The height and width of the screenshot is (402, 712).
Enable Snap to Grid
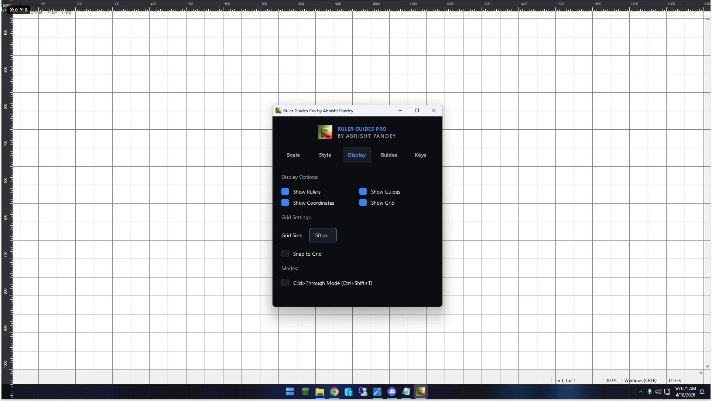coord(285,253)
